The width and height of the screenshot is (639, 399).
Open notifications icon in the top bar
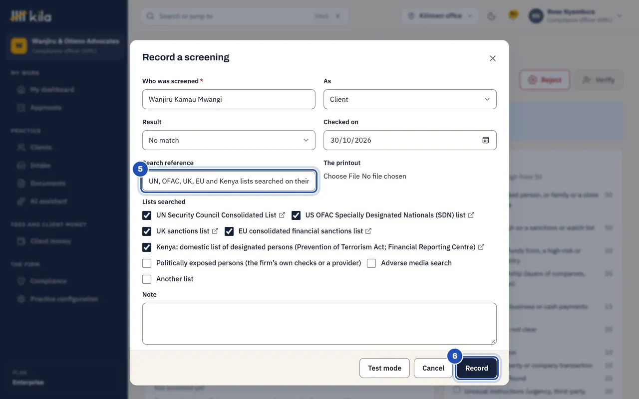pyautogui.click(x=513, y=15)
